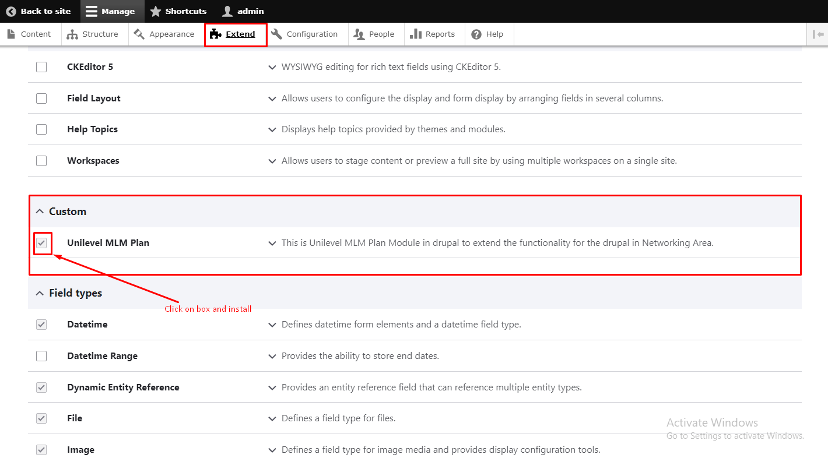Collapse the Field types section
The width and height of the screenshot is (828, 465).
(x=40, y=293)
